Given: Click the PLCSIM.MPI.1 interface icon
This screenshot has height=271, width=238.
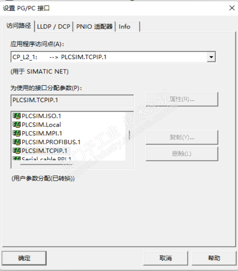Looking at the screenshot, I should [16, 133].
